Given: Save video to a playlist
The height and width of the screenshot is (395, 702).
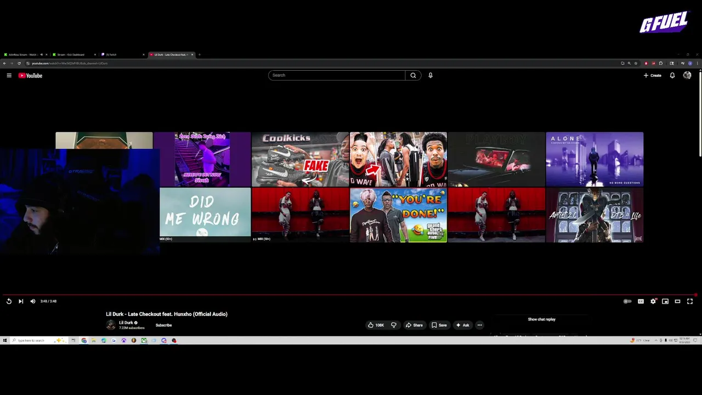Looking at the screenshot, I should pyautogui.click(x=439, y=325).
